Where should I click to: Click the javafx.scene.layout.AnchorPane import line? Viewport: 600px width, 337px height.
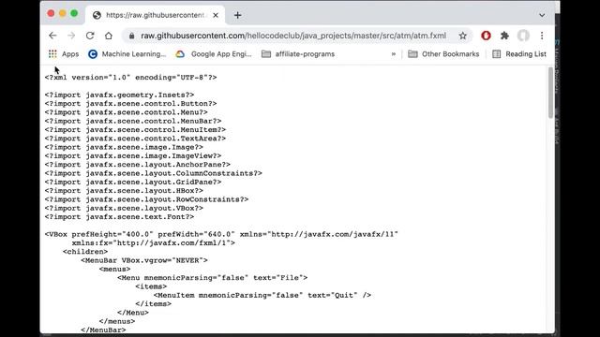(x=138, y=165)
